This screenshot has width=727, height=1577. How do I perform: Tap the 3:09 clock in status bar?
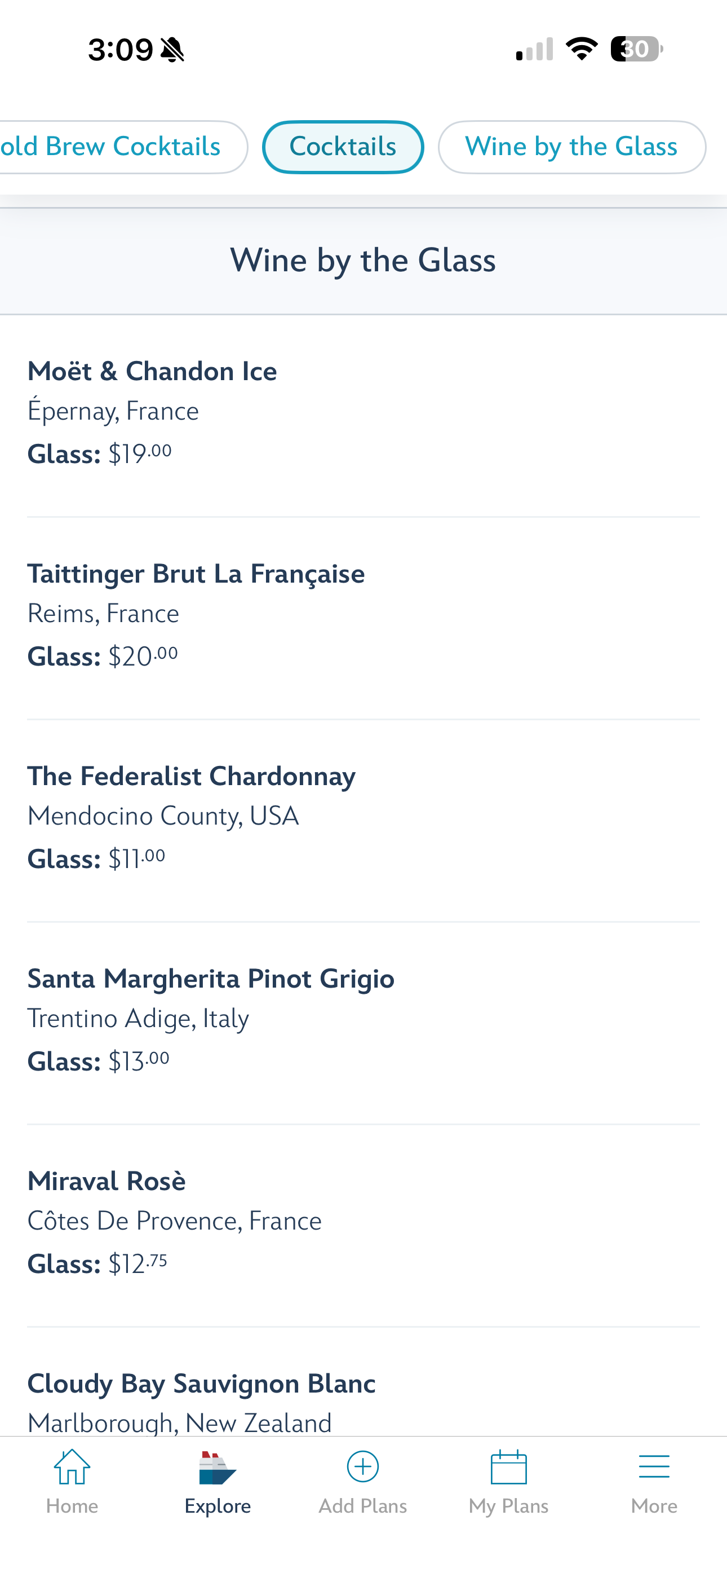(x=120, y=50)
